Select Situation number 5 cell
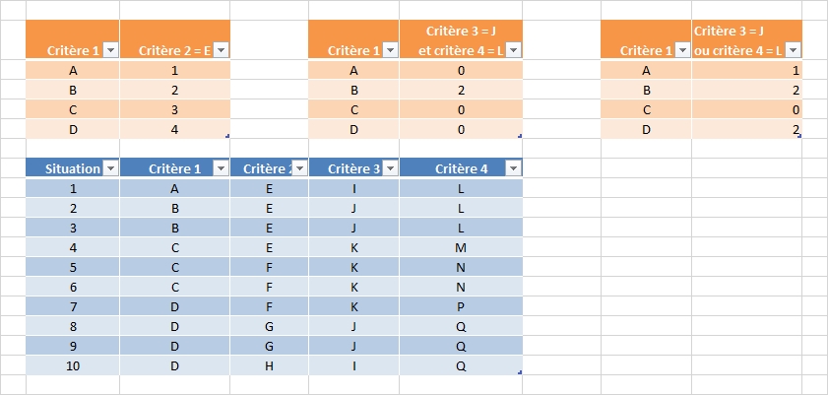Viewport: 828px width, 395px height. (73, 267)
